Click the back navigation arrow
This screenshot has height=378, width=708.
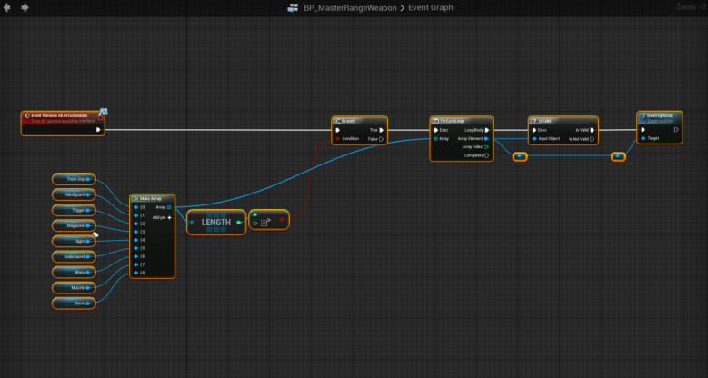(8, 7)
